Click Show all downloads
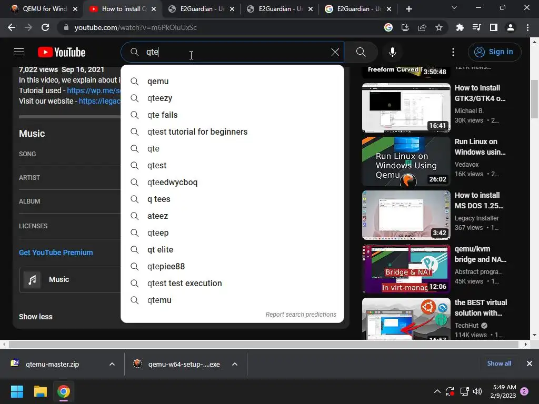The height and width of the screenshot is (404, 539). (499, 363)
